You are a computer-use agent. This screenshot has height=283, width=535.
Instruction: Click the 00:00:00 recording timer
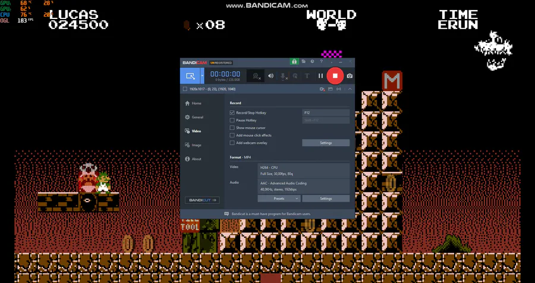click(x=225, y=74)
